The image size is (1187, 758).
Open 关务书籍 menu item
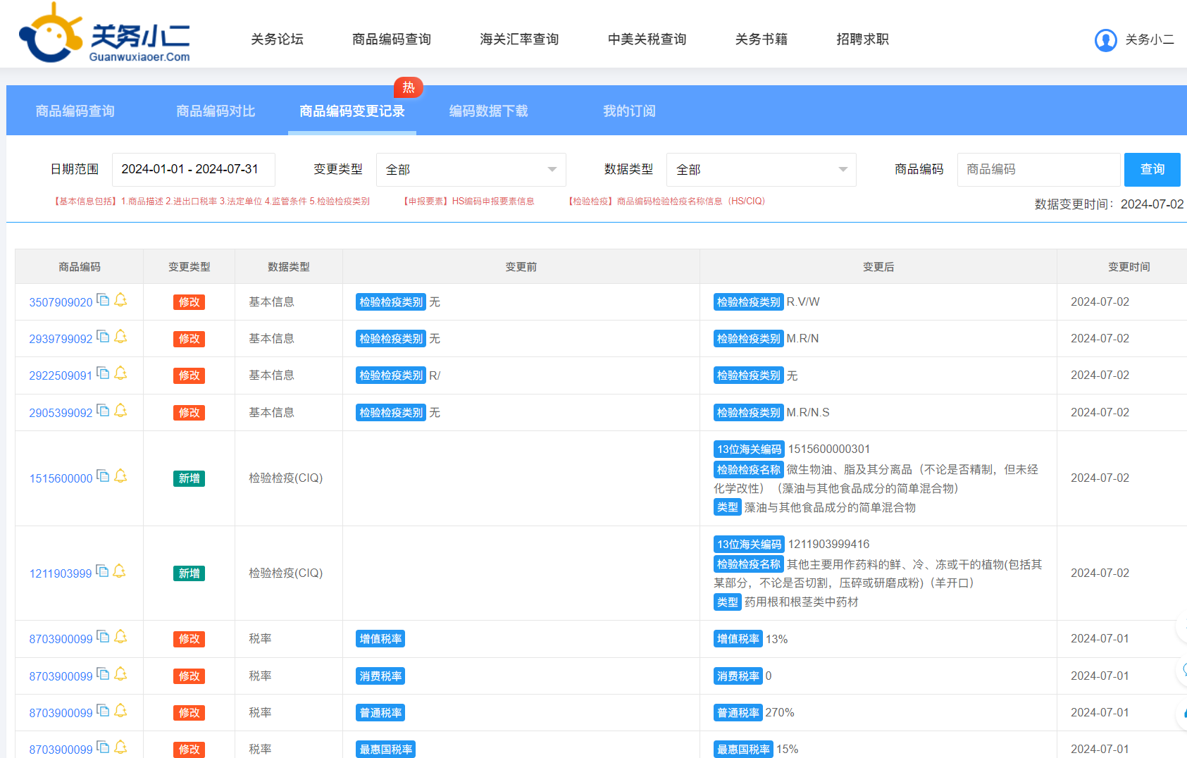click(762, 39)
